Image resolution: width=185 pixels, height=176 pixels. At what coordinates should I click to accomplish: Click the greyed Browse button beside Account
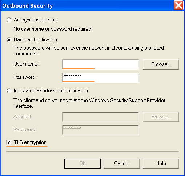point(161,117)
